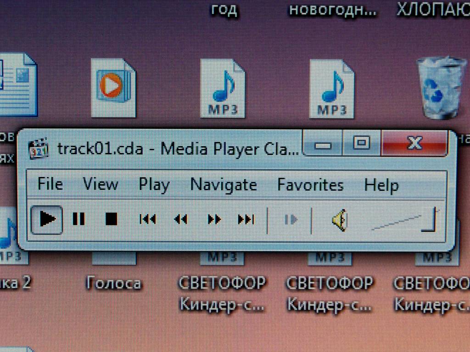Start playback with the Play button
The image size is (470, 352).
pos(47,220)
